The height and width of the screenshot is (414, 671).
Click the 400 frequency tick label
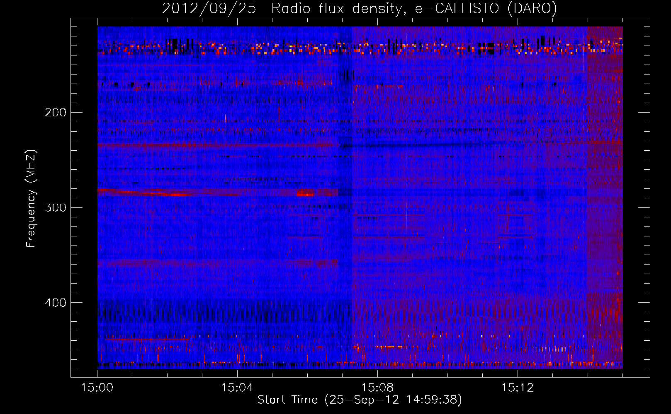(x=56, y=303)
